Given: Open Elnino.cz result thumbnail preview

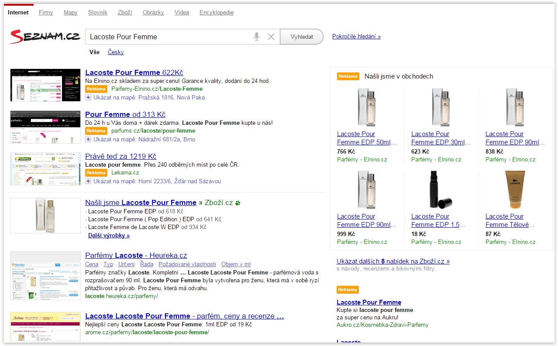Looking at the screenshot, I should (45, 85).
